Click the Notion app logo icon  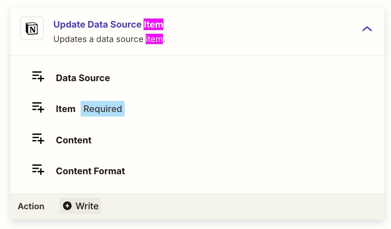(32, 28)
